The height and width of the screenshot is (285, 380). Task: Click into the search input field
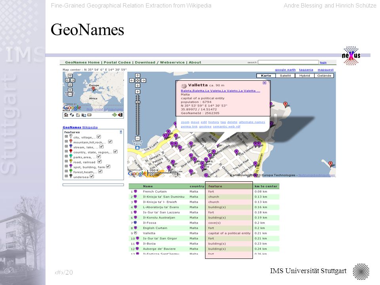pos(288,62)
